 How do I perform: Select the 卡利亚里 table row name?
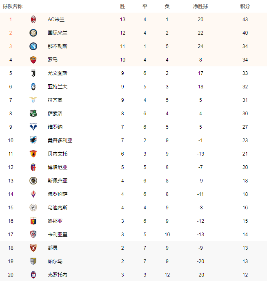point(58,235)
